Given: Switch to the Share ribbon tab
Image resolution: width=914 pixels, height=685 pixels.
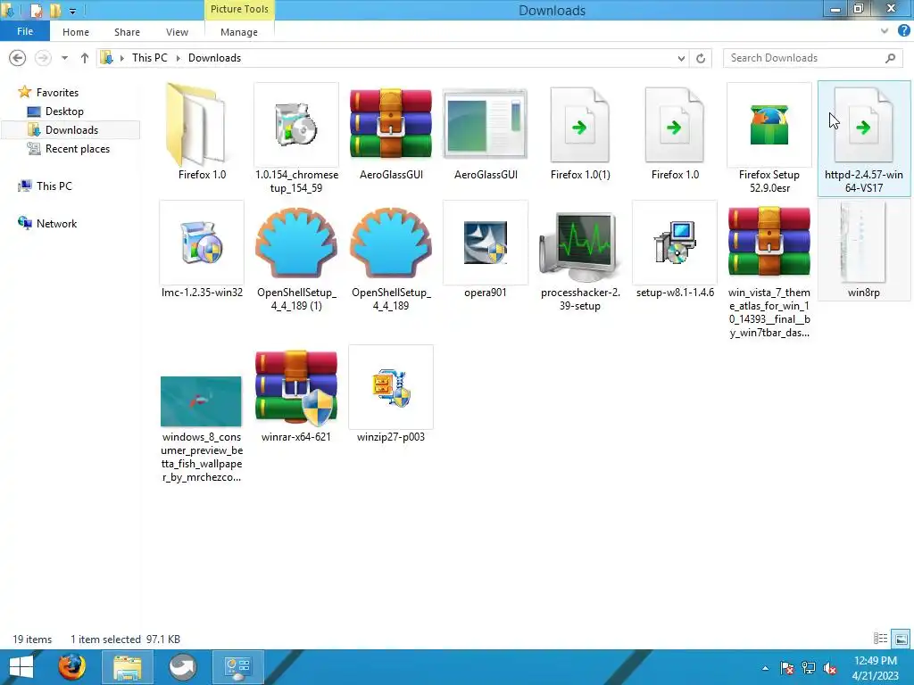Looking at the screenshot, I should coord(127,32).
